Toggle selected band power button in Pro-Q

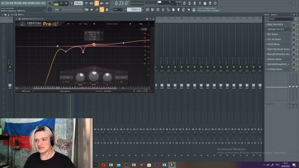61,72
